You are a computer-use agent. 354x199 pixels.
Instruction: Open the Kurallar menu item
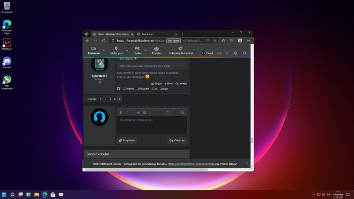click(x=157, y=51)
